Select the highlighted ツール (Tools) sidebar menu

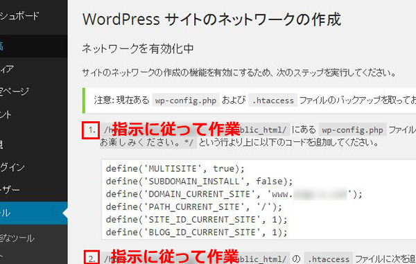click(34, 213)
